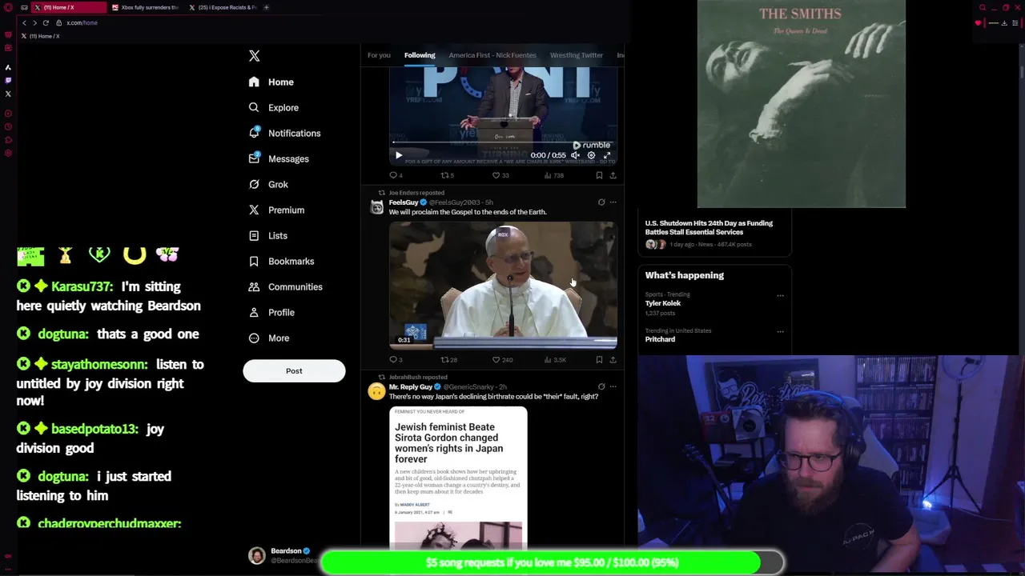The width and height of the screenshot is (1025, 576).
Task: Open Profile from the sidebar
Action: [x=271, y=312]
